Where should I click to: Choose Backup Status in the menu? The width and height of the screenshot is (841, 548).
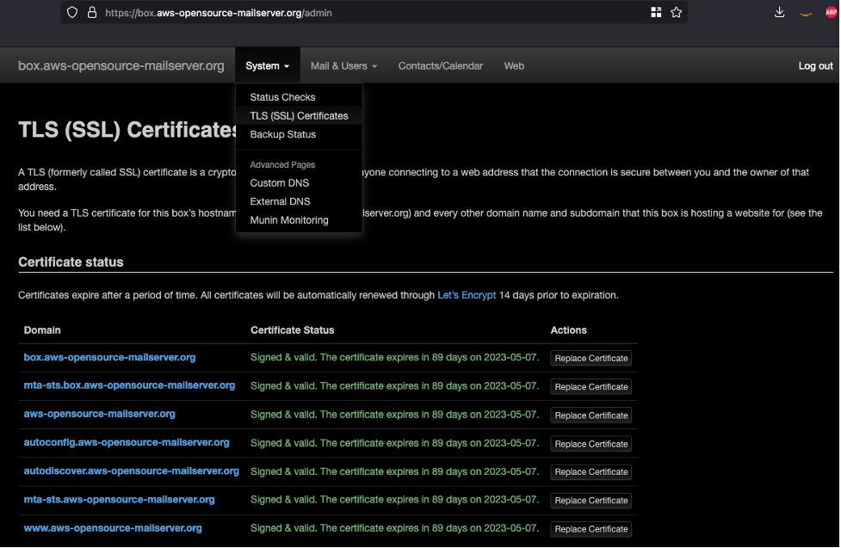click(282, 134)
